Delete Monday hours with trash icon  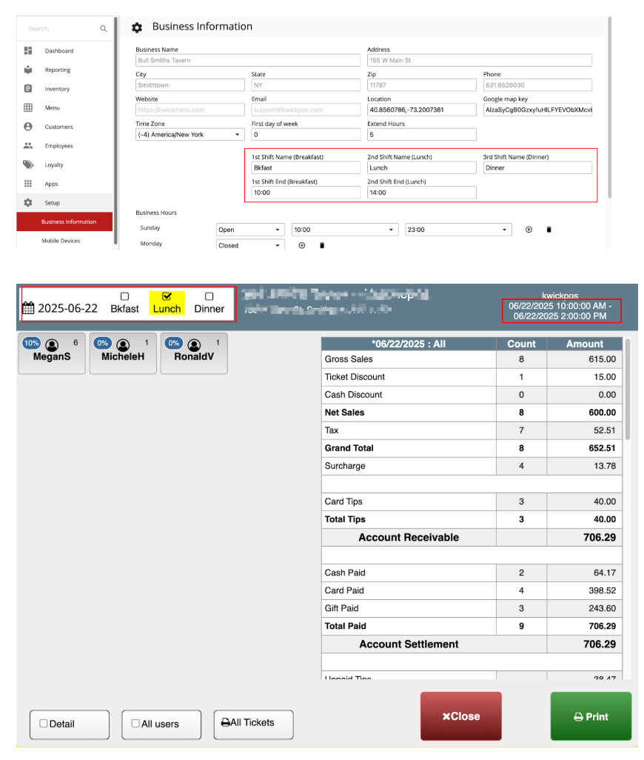pyautogui.click(x=322, y=245)
